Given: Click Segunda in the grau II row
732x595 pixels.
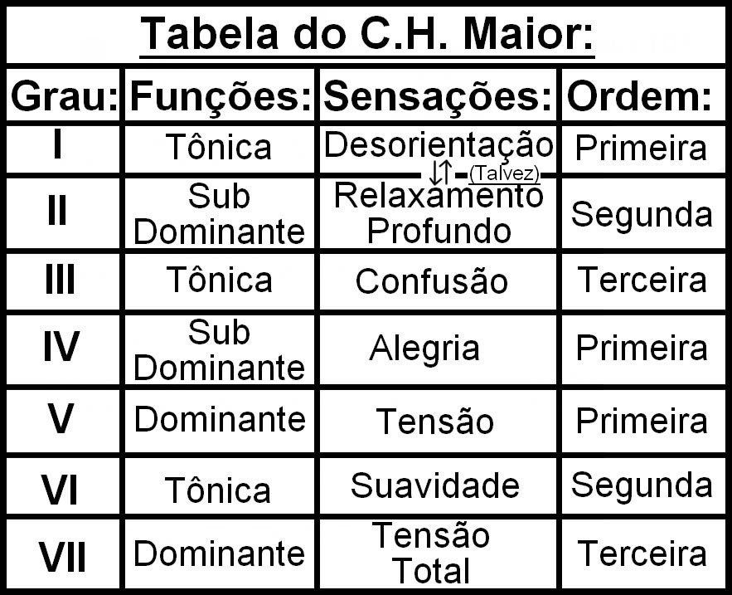Looking at the screenshot, I should click(642, 214).
